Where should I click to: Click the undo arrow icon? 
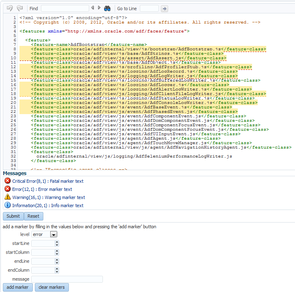click(10, 8)
